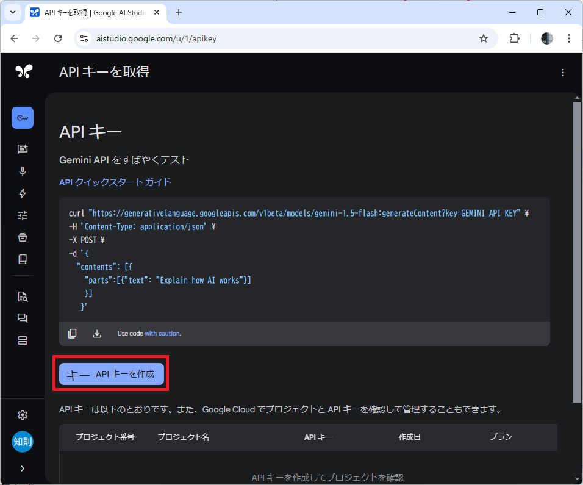
Task: Click the 作成日 column header
Action: [409, 437]
